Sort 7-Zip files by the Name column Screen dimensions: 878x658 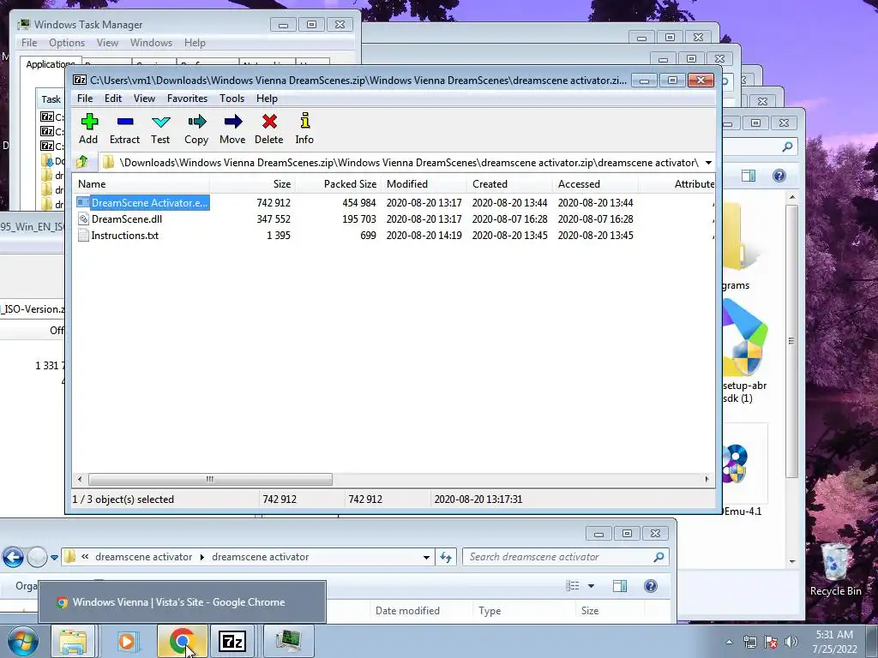coord(141,184)
